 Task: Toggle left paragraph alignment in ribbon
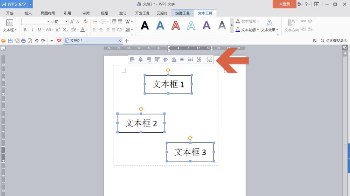click(94, 29)
